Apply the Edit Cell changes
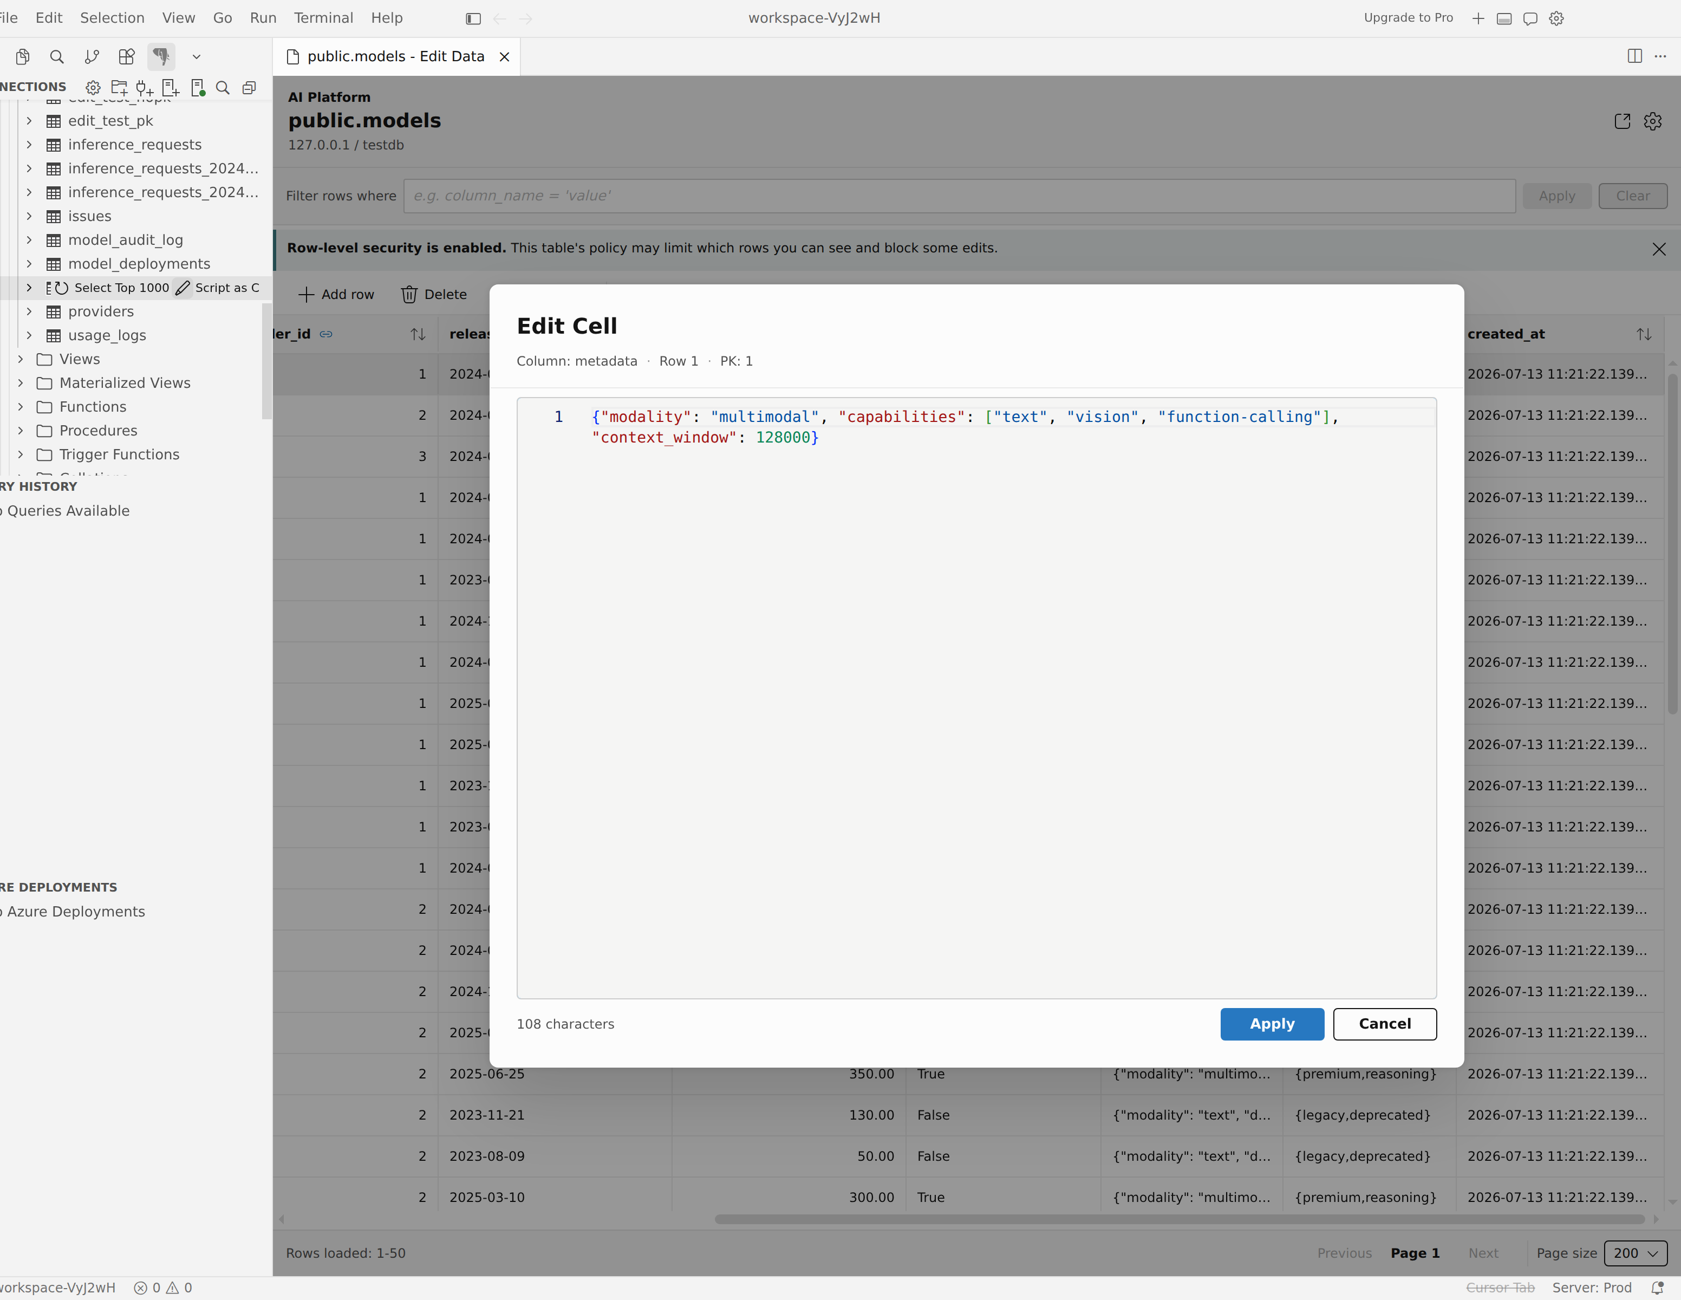 1272,1024
